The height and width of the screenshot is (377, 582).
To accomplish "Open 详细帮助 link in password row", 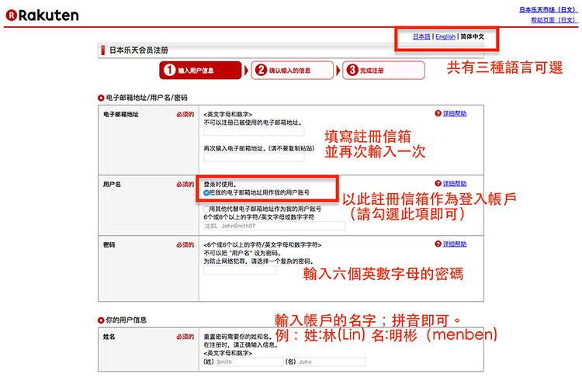I will click(x=454, y=244).
